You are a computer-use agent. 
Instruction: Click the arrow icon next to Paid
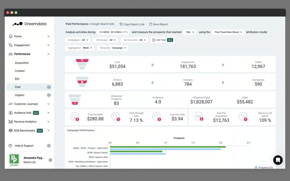point(49,87)
